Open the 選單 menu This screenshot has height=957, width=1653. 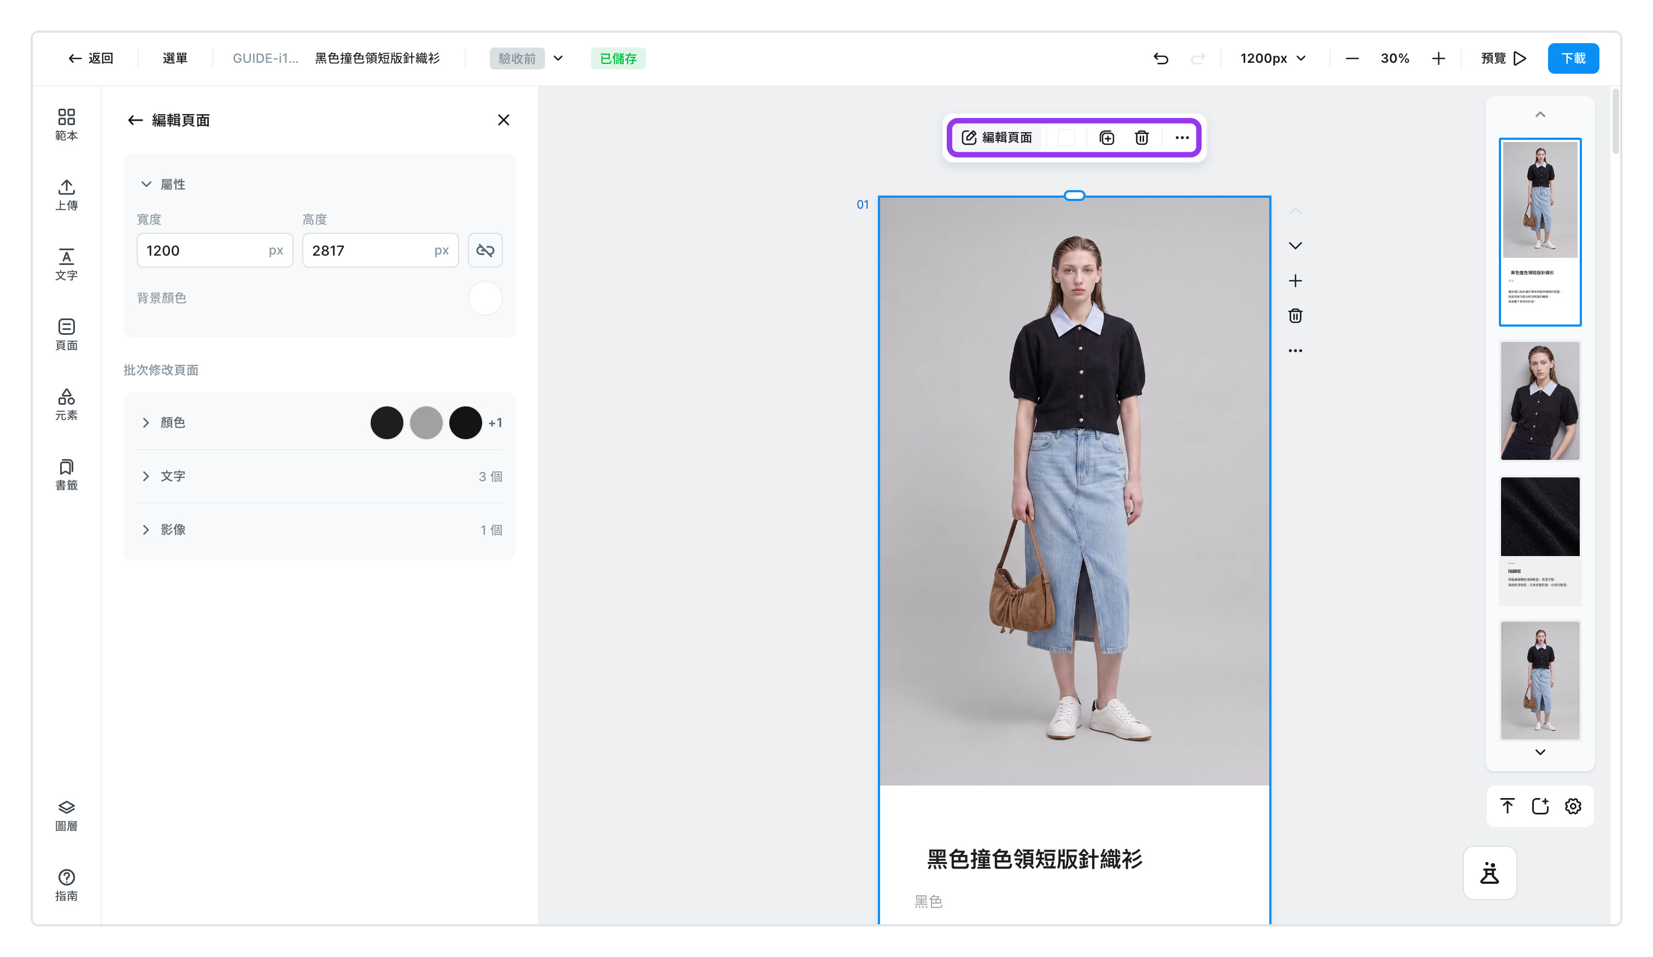point(175,58)
